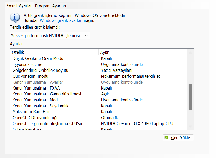This screenshot has width=216, height=158.
Task: Open the Windows grafik ayarlarını link
Action: [x=63, y=20]
